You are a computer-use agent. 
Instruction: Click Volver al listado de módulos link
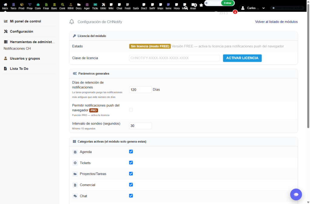point(276,22)
